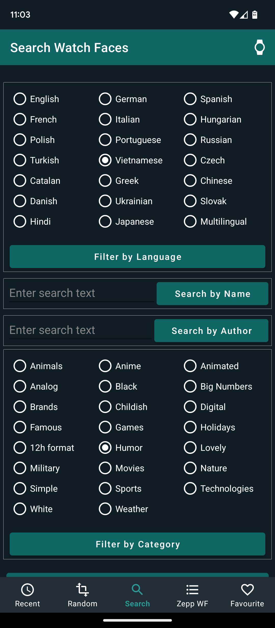Choose the Big Numbers category
This screenshot has width=275, height=628.
tap(190, 387)
